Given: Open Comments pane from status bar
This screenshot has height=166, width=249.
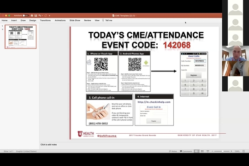Looking at the screenshot, I should click(186, 151).
